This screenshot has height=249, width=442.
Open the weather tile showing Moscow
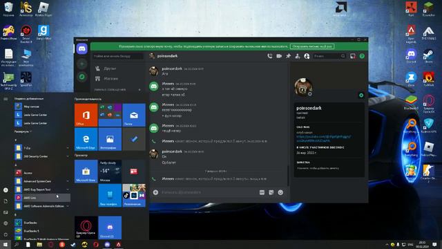pyautogui.click(x=110, y=171)
